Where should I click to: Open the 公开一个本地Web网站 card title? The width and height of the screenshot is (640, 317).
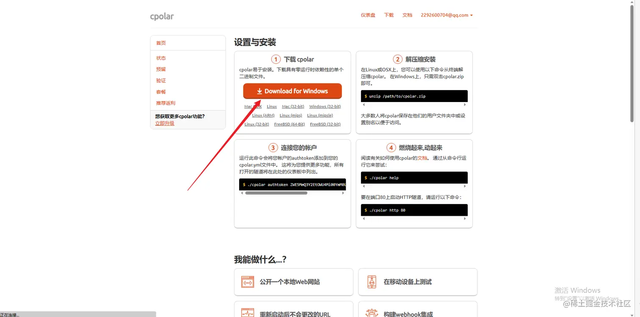290,282
